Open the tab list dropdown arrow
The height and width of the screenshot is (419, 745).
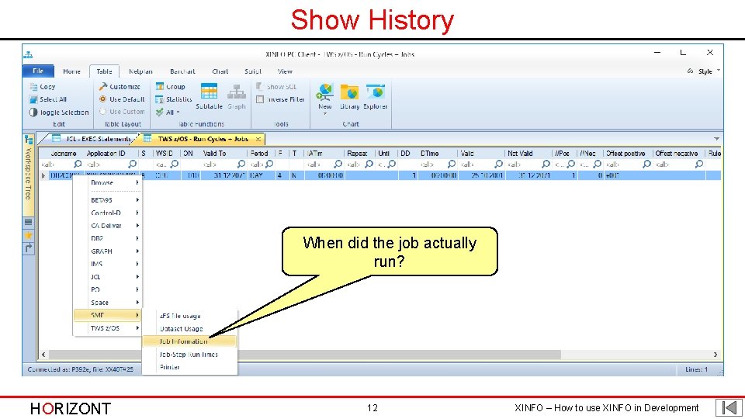pyautogui.click(x=716, y=139)
